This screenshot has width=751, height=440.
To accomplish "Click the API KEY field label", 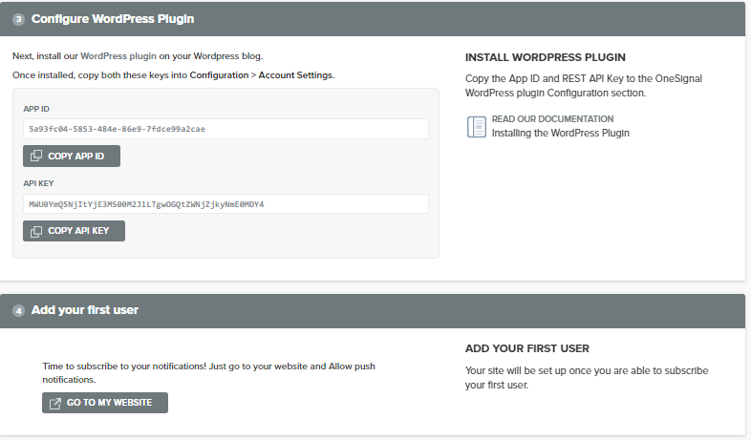I will 38,183.
